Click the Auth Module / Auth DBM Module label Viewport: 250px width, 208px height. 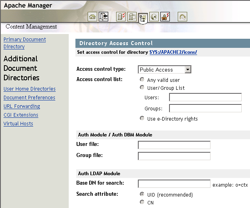[x=115, y=135]
